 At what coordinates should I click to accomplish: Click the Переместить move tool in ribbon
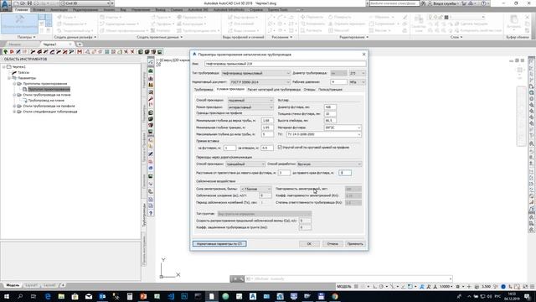point(312,17)
